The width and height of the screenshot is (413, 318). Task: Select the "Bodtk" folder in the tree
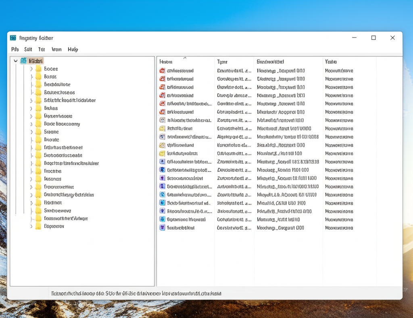coord(50,76)
